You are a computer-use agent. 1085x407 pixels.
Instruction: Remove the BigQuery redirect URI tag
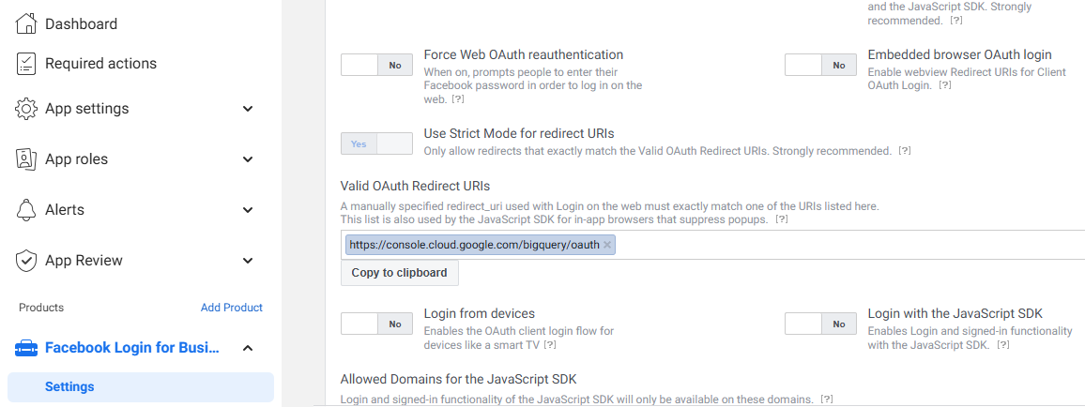pos(607,245)
